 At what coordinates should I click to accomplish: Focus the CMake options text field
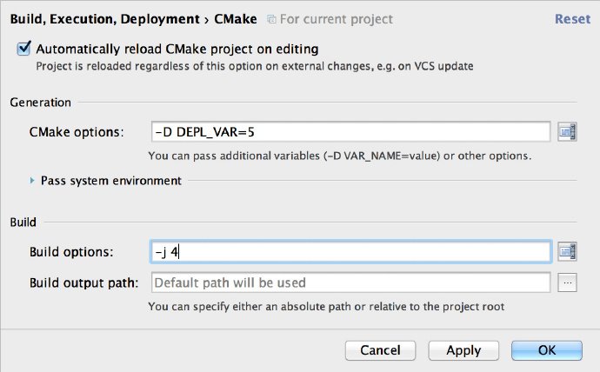(x=351, y=132)
